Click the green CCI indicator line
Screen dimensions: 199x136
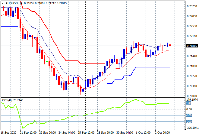click(86, 115)
